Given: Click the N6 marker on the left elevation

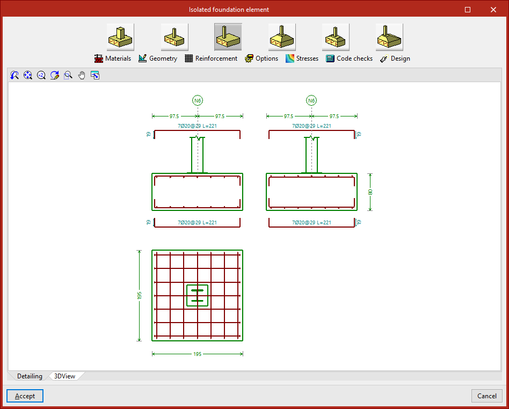Looking at the screenshot, I should pyautogui.click(x=198, y=100).
